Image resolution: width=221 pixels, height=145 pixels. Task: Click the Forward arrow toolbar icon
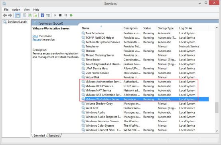[10, 16]
